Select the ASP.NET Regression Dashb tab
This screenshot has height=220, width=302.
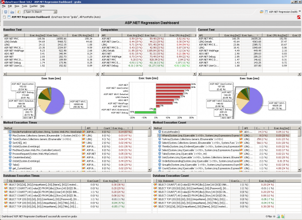281,12
